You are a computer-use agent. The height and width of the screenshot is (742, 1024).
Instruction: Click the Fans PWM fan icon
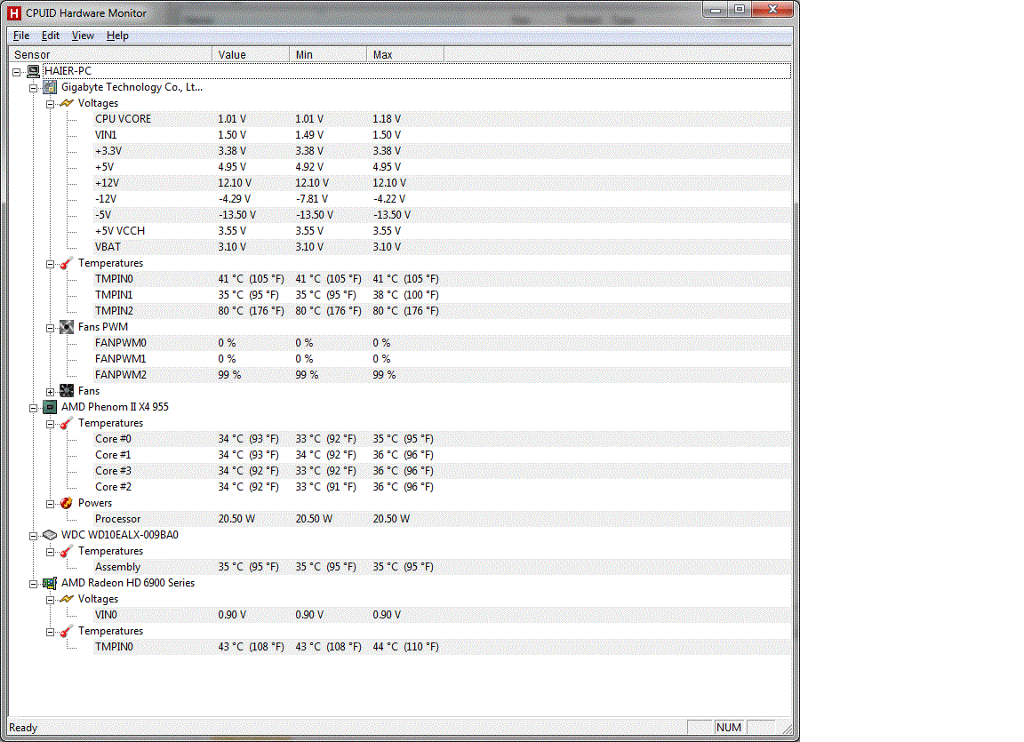point(67,327)
